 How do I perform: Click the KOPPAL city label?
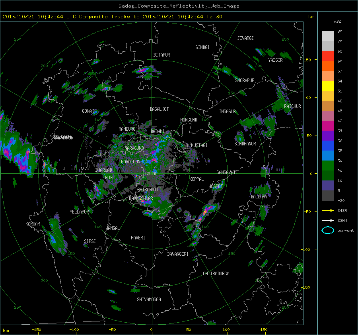tap(197, 179)
